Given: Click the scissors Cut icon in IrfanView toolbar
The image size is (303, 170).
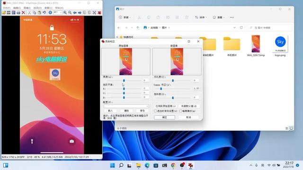Looking at the screenshot, I should coord(29,13).
